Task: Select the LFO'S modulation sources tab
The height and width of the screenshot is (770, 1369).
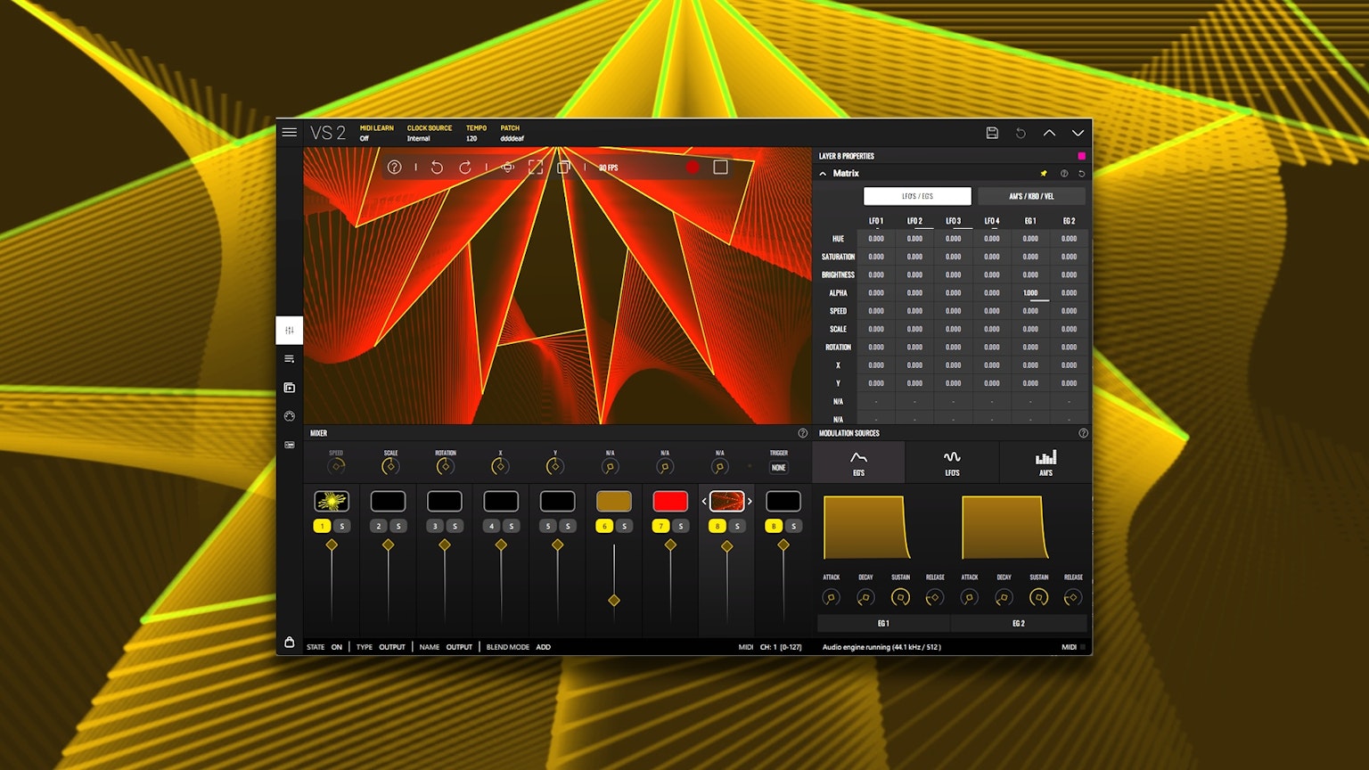Action: pos(953,462)
